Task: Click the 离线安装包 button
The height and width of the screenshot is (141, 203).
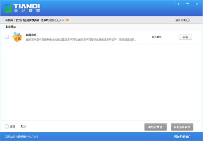Action: [156, 127]
